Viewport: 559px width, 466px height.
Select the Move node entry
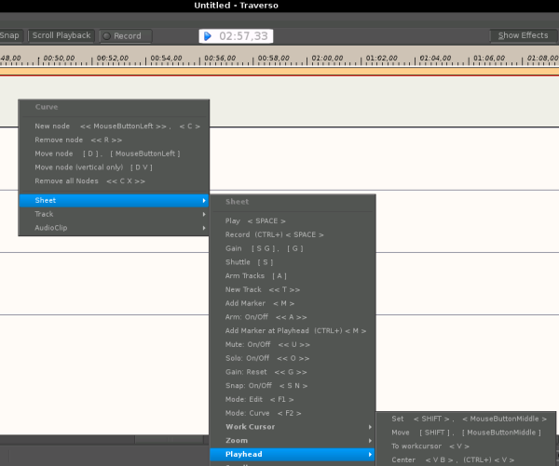[114, 153]
